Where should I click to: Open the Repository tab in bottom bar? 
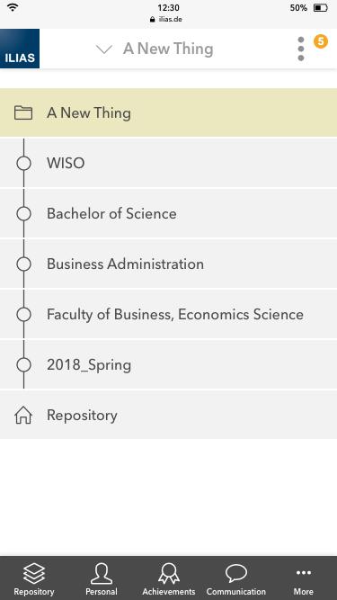34,578
